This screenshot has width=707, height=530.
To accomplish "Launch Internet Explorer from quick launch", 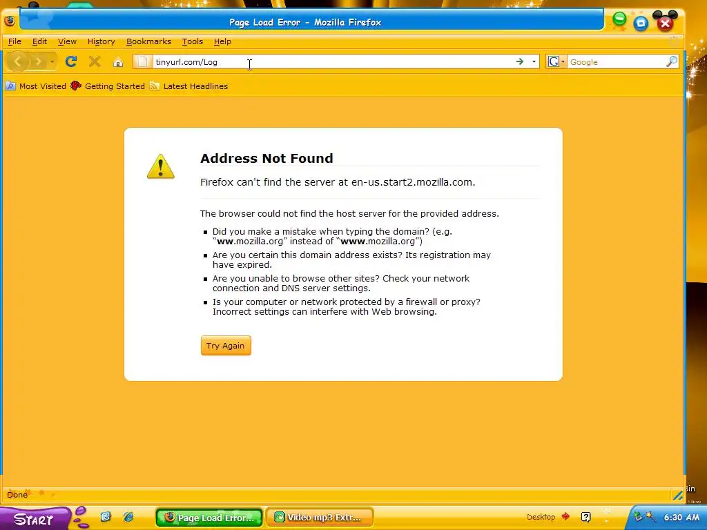I will tap(128, 516).
